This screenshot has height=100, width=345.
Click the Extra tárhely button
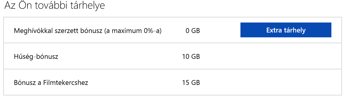click(x=286, y=30)
